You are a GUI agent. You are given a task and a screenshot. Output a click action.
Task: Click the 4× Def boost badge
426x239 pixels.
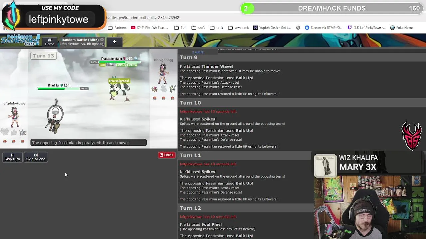(x=132, y=65)
